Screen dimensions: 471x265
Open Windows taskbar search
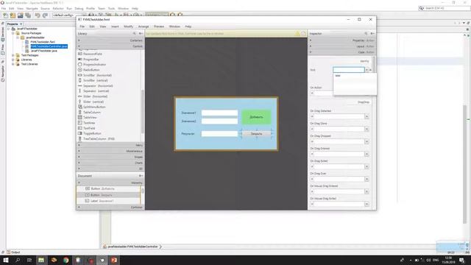18,260
